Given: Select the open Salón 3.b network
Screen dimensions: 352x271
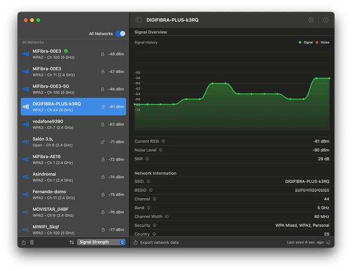Looking at the screenshot, I should click(73, 141).
